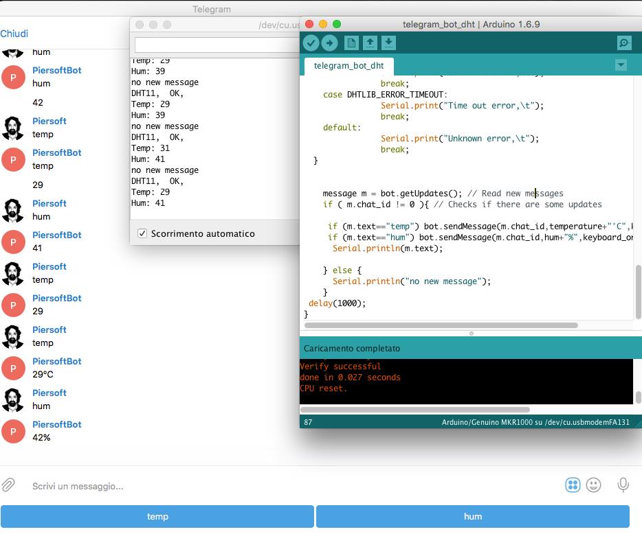Image resolution: width=642 pixels, height=534 pixels.
Task: Open PiersoftBot name above the 41 message
Action: [x=57, y=235]
